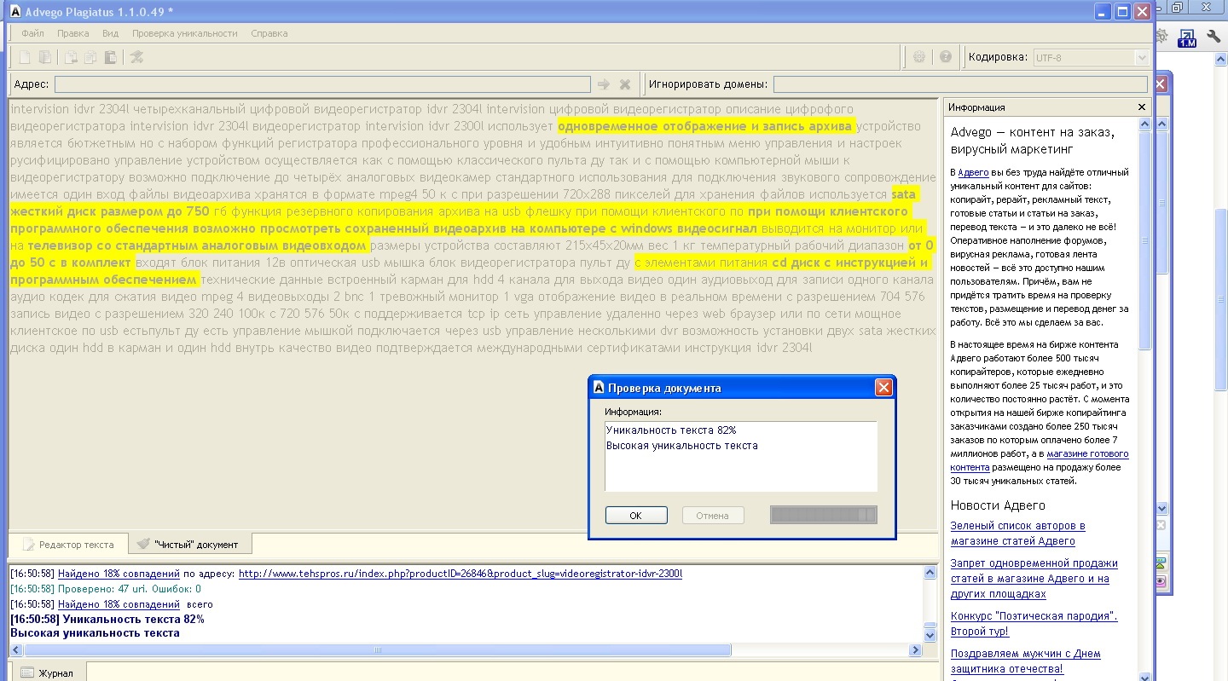Click the stop X icon beside address field
Screen dimensions: 1228x681
pyautogui.click(x=625, y=84)
